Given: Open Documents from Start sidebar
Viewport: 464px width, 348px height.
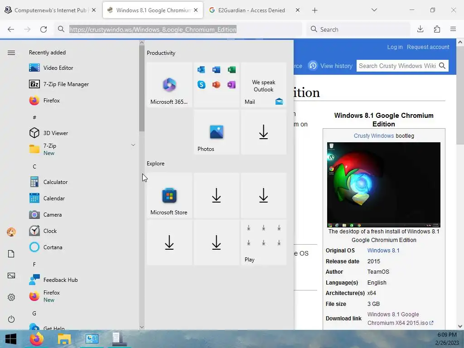Looking at the screenshot, I should (11, 254).
